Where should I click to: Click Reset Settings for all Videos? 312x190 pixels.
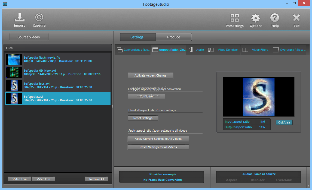158,147
